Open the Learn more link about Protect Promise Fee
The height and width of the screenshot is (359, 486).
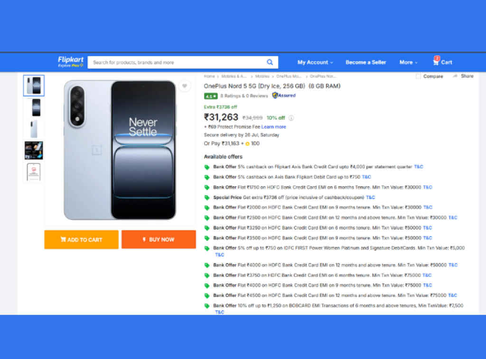[274, 126]
